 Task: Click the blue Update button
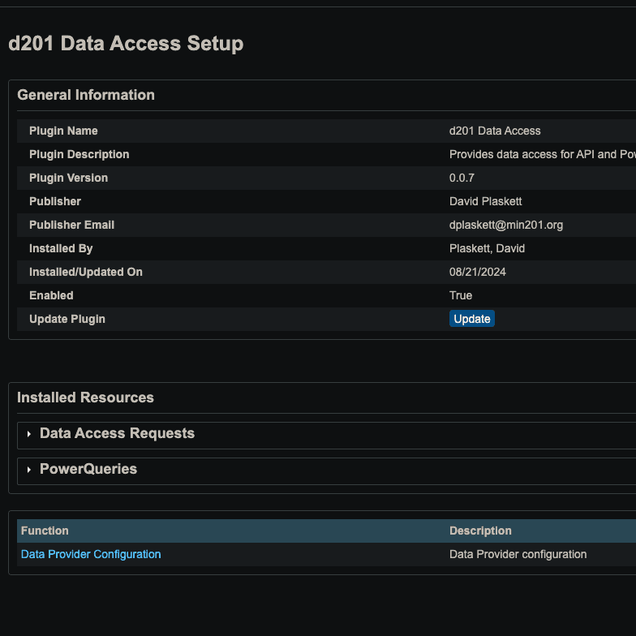coord(472,319)
